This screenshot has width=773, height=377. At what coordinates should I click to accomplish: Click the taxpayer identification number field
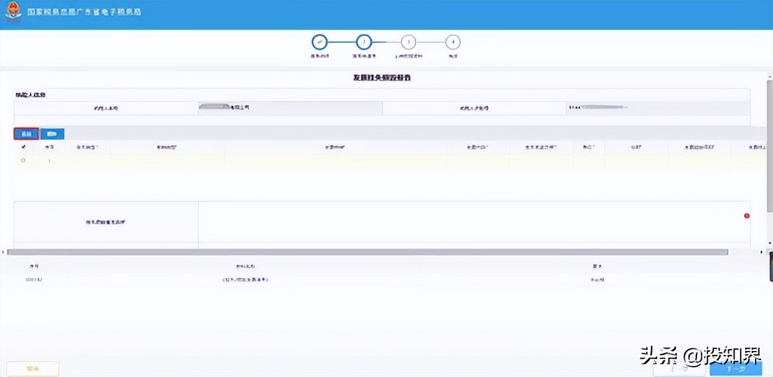point(658,108)
